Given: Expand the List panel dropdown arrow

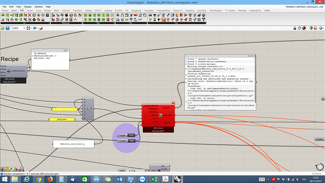Looking at the screenshot, I should (49, 23).
